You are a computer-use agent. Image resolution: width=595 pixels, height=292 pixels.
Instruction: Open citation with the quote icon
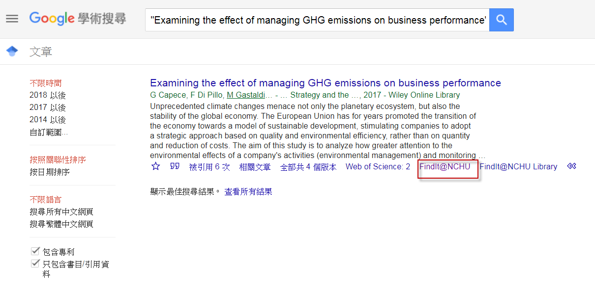tap(175, 166)
